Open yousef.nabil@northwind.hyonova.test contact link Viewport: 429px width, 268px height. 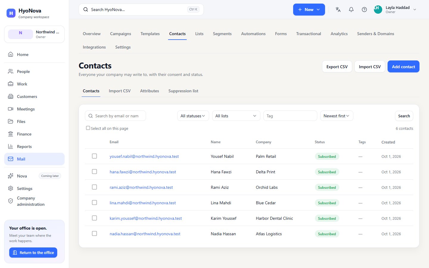(x=144, y=156)
